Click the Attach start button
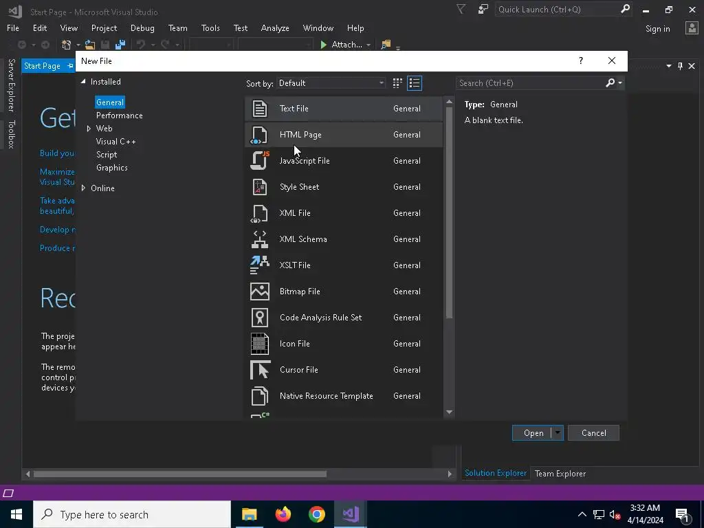 click(342, 45)
